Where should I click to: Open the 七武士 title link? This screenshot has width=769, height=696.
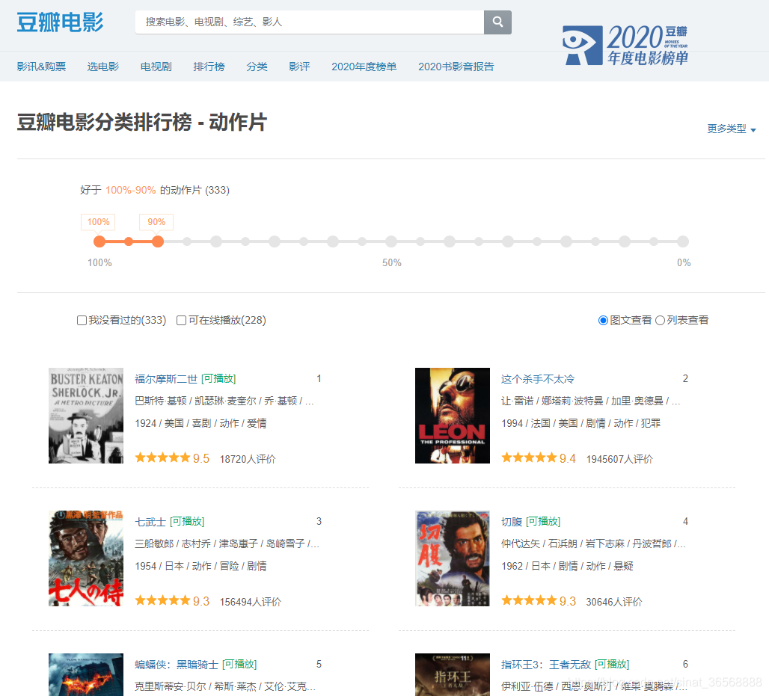[x=150, y=522]
